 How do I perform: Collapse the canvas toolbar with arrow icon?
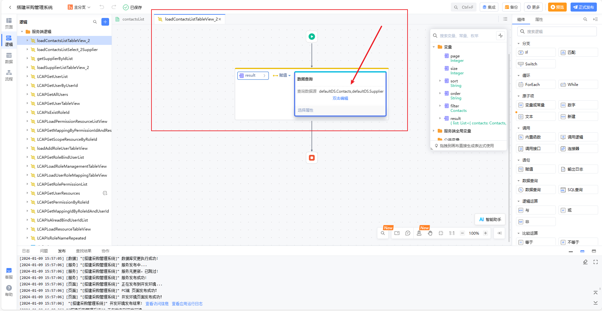tap(499, 233)
